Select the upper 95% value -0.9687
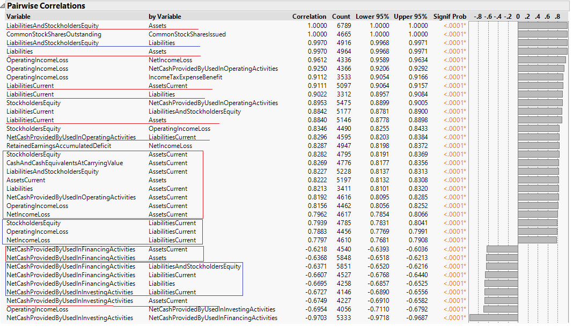 click(x=417, y=318)
